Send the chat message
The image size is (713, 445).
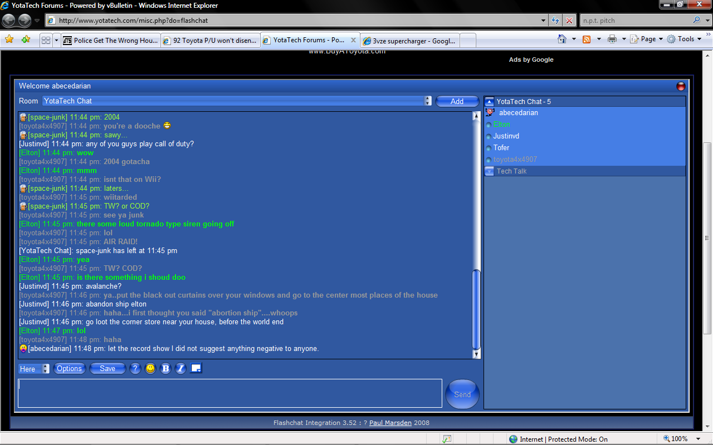(x=462, y=394)
